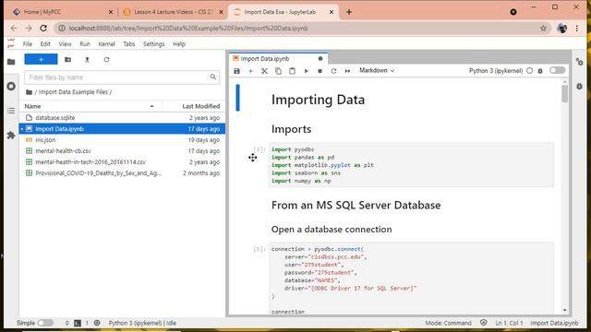Cut selected cells with scissors icon
This screenshot has height=332, width=591.
pos(264,71)
